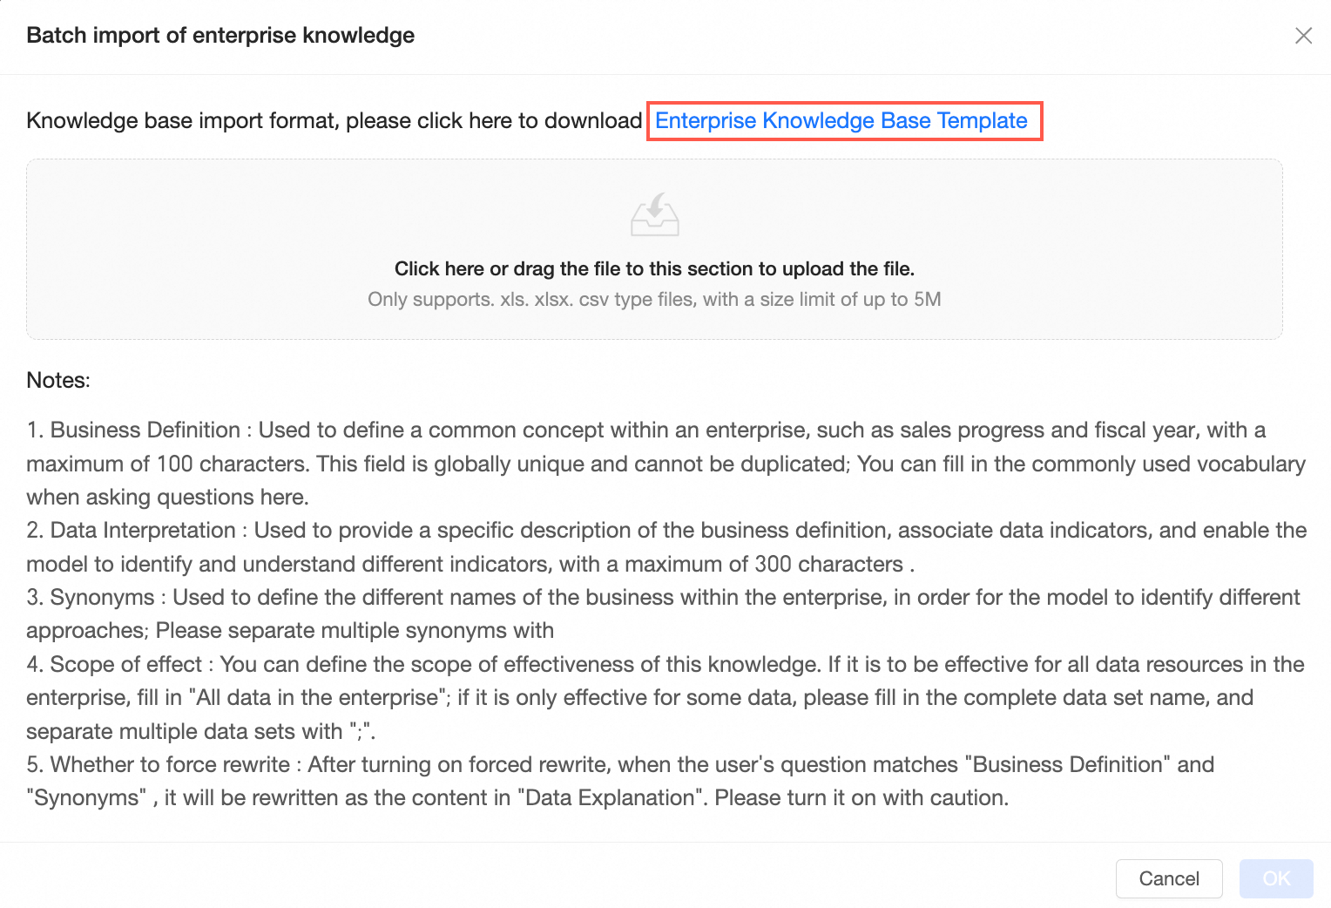The image size is (1331, 908).
Task: Confirm import with the OK button
Action: (1276, 878)
